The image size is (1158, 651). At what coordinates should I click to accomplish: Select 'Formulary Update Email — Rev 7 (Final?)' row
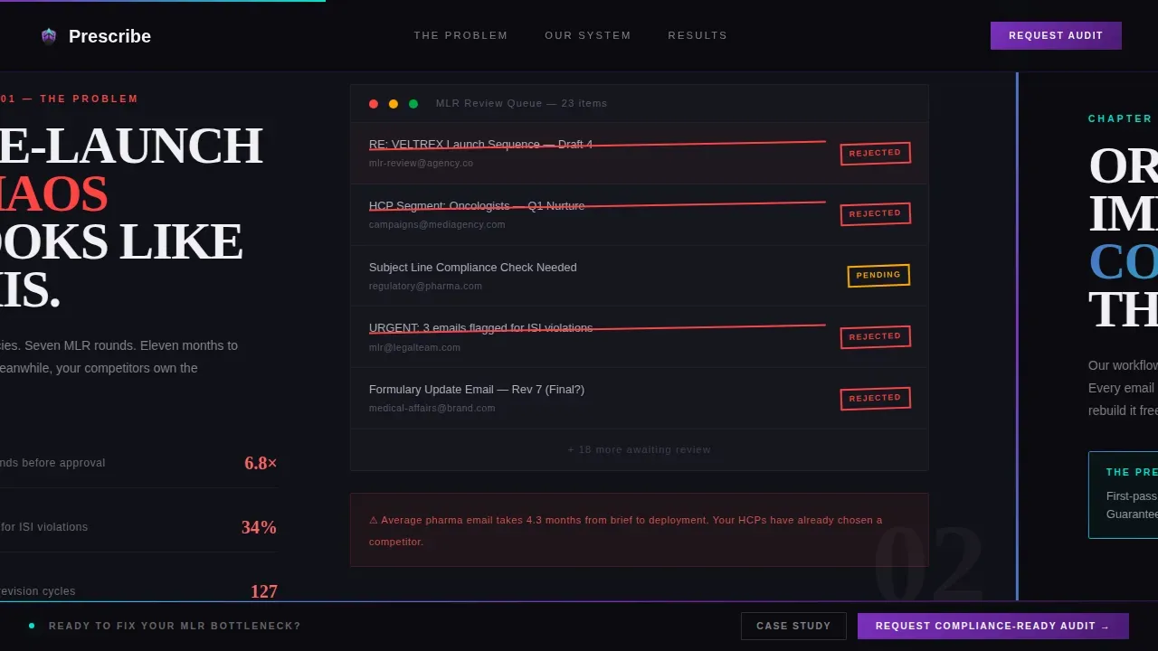pyautogui.click(x=640, y=399)
